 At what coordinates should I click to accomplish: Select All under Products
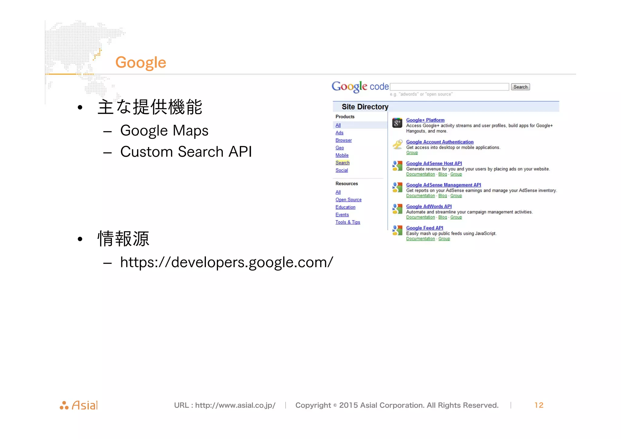[x=338, y=125]
